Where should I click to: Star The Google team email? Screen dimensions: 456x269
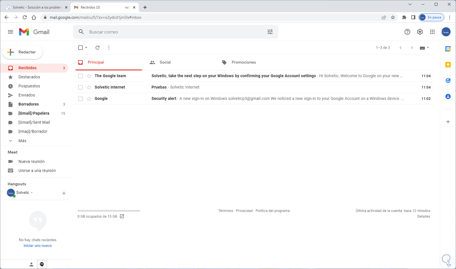click(x=89, y=76)
